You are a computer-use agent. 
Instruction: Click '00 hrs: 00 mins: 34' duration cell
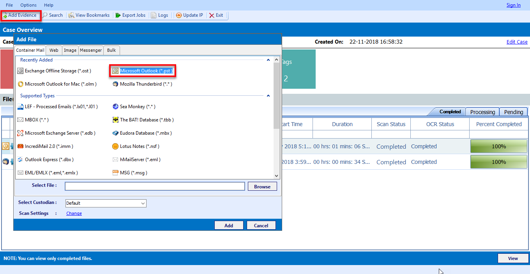point(342,162)
